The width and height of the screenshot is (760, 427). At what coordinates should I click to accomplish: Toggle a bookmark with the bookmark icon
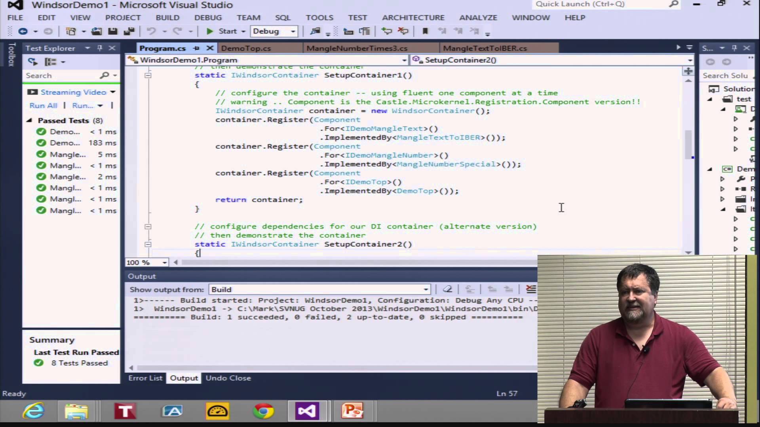426,31
